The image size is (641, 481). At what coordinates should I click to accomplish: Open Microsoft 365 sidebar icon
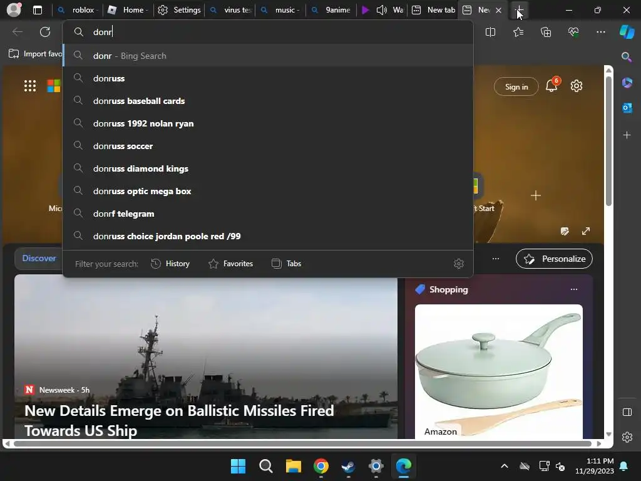(627, 83)
